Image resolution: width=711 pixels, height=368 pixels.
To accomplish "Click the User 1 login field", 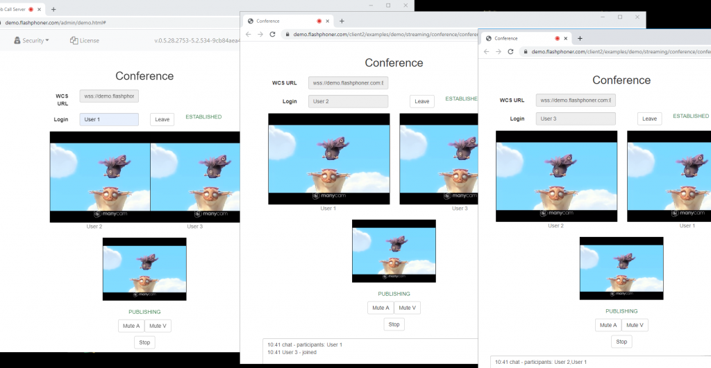I will point(109,119).
